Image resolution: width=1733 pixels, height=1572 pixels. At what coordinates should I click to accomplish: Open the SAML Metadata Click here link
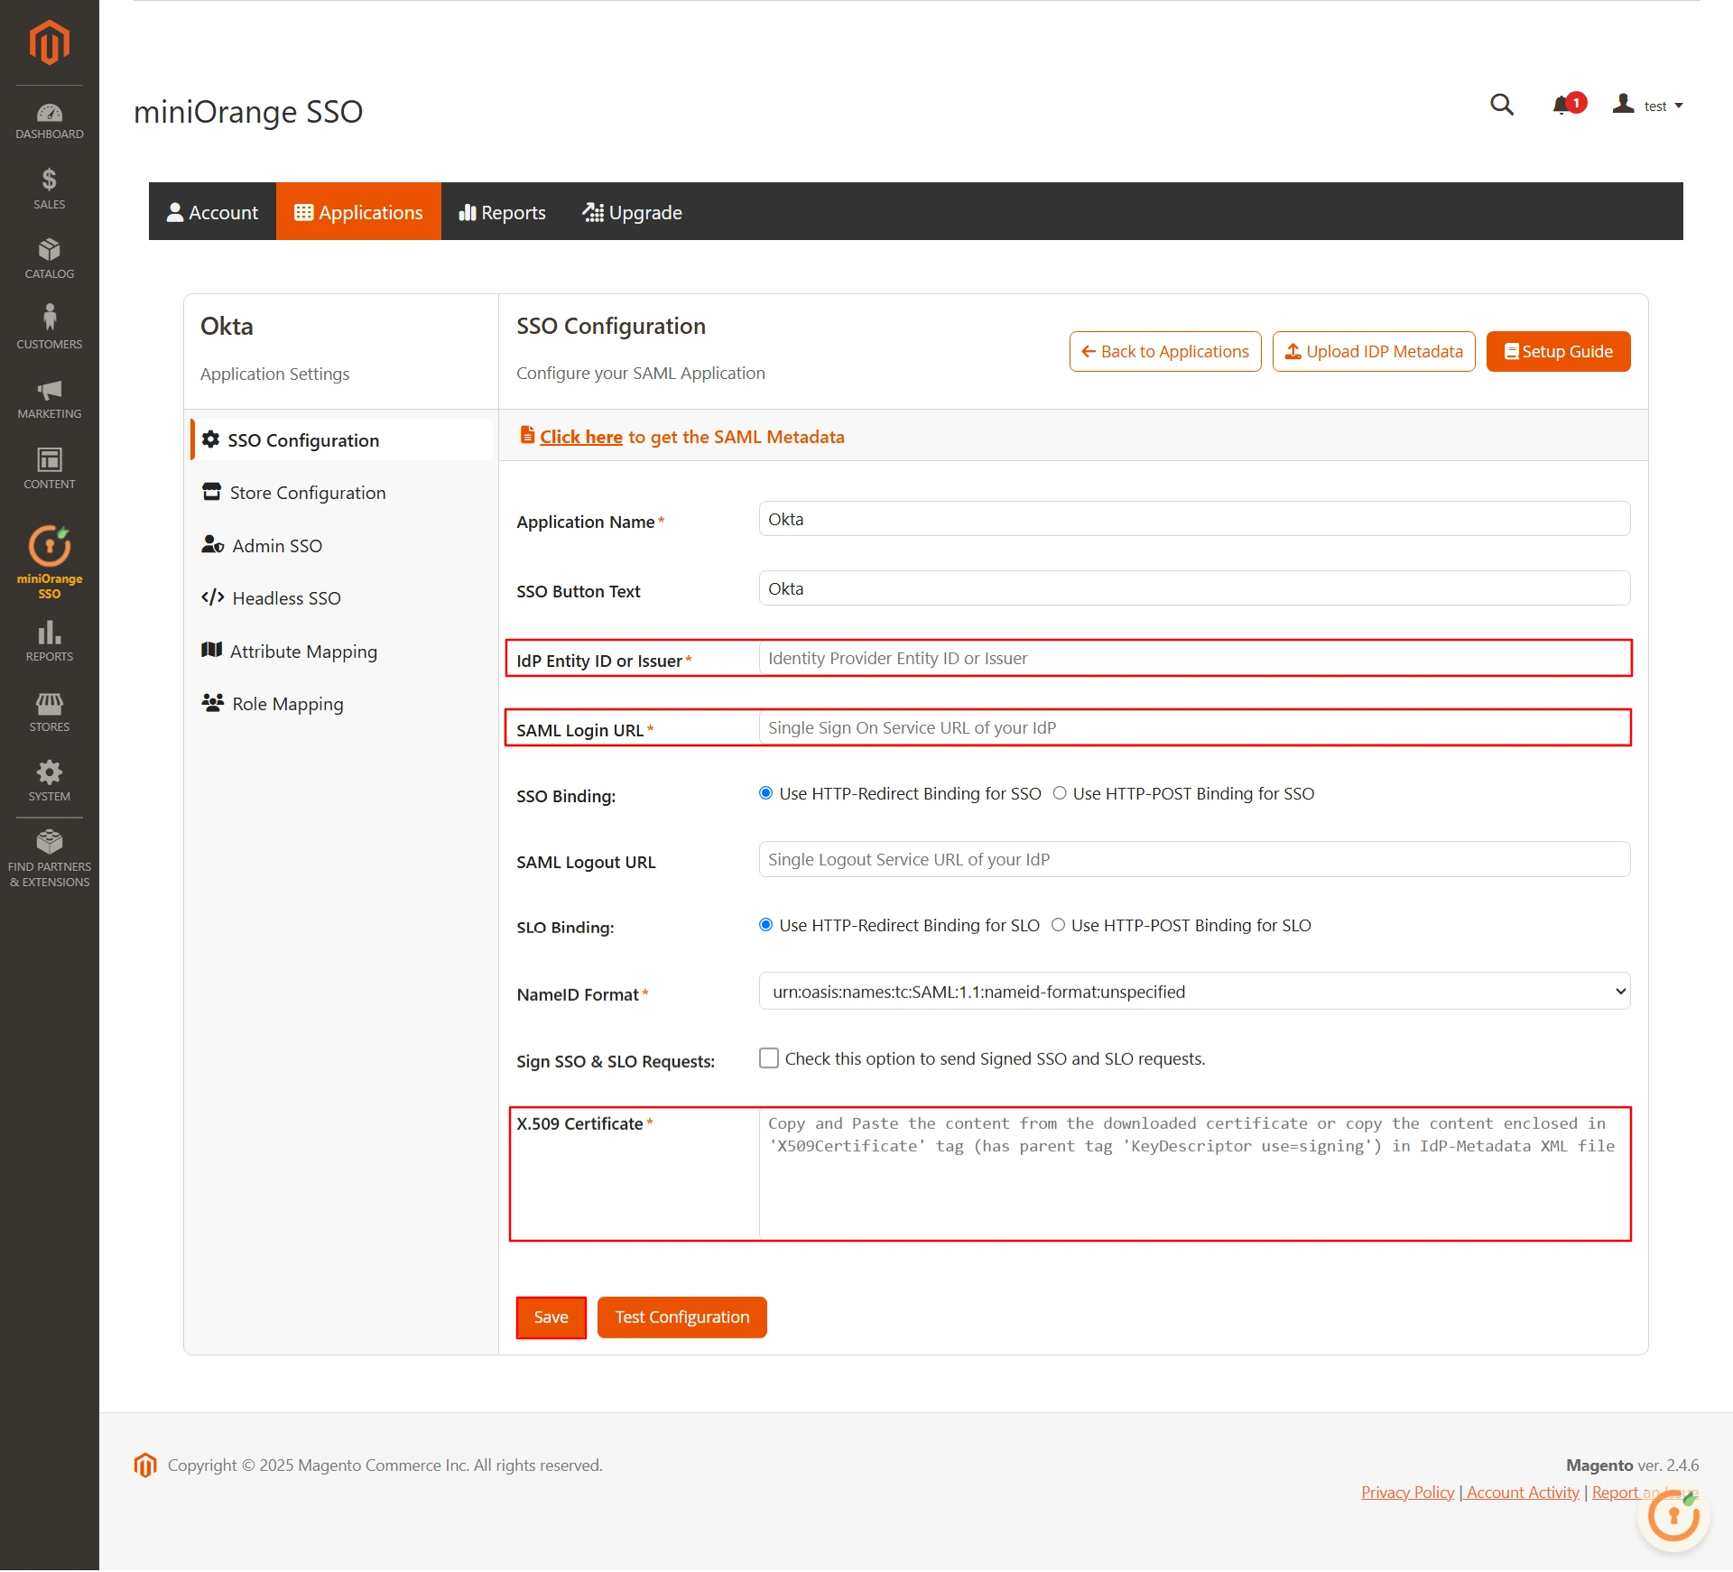click(x=580, y=437)
